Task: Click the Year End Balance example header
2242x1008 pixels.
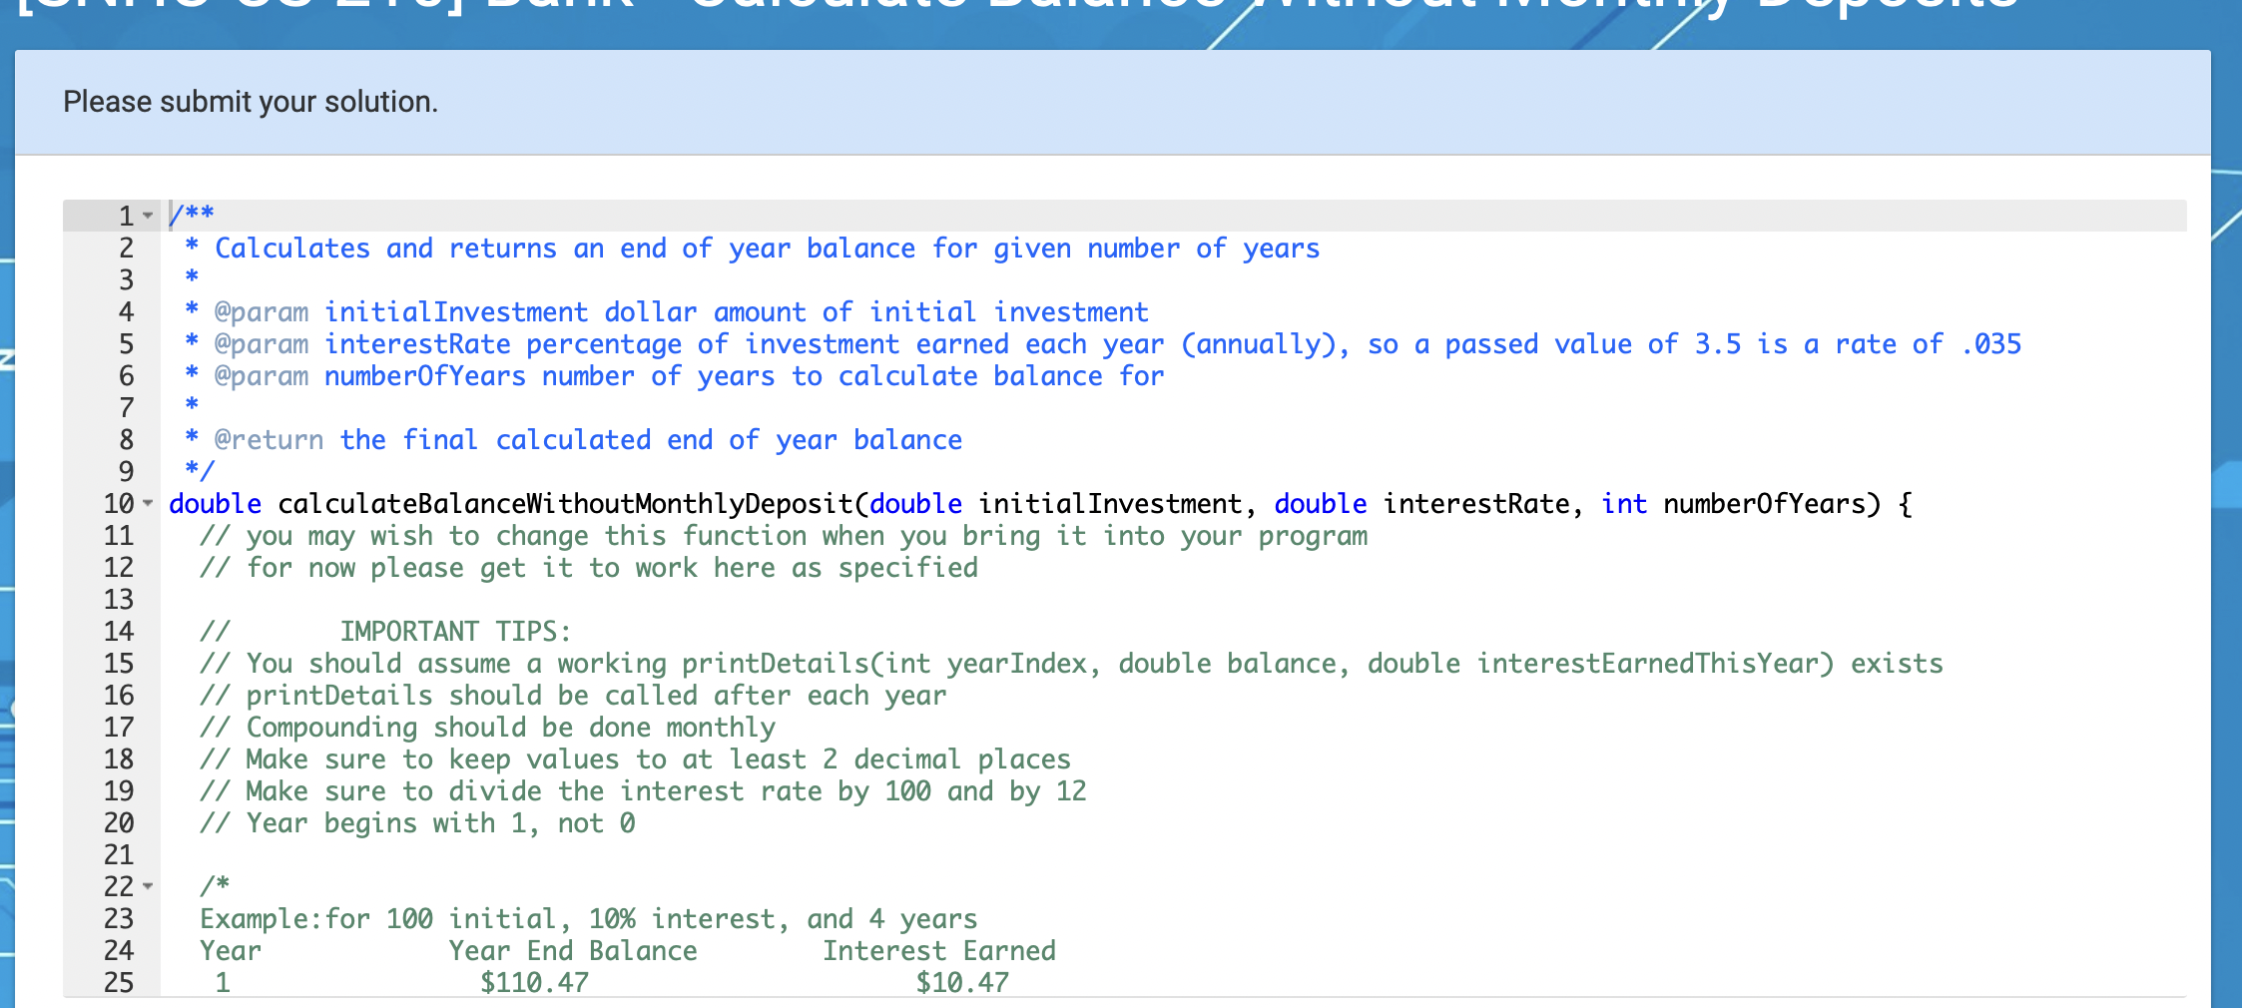Action: pos(574,950)
